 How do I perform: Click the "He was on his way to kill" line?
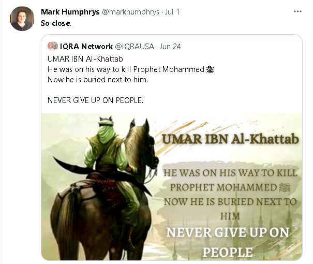coord(90,69)
